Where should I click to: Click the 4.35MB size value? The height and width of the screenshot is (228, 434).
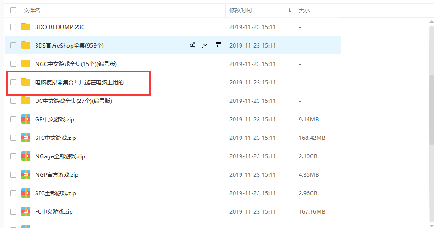pyautogui.click(x=308, y=174)
